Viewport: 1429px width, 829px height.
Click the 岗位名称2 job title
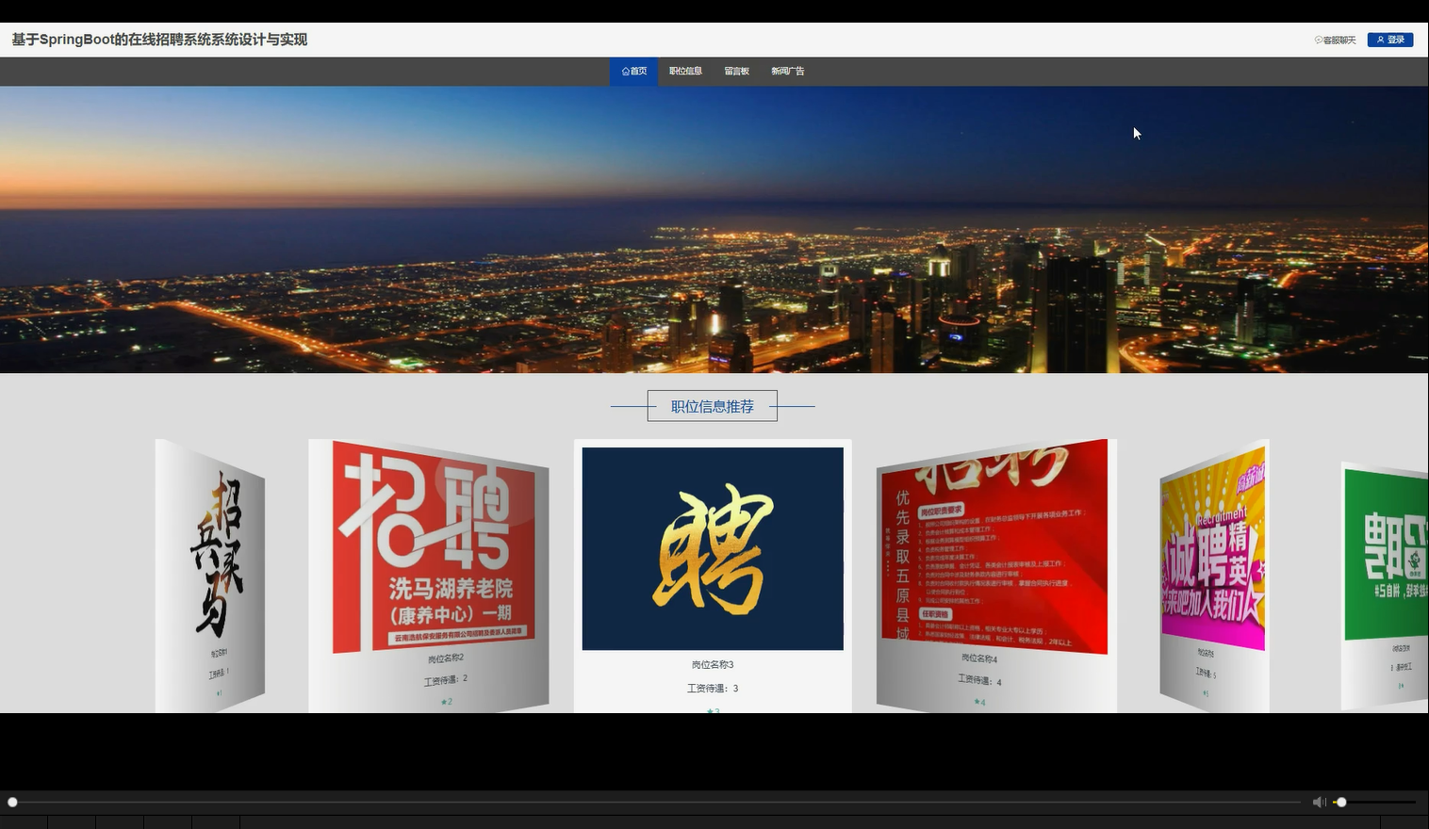[x=446, y=658]
